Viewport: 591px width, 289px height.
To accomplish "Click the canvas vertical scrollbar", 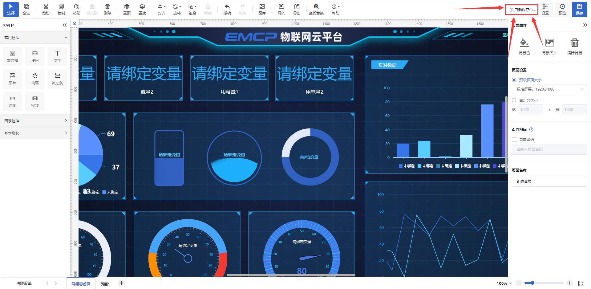I will (x=506, y=134).
